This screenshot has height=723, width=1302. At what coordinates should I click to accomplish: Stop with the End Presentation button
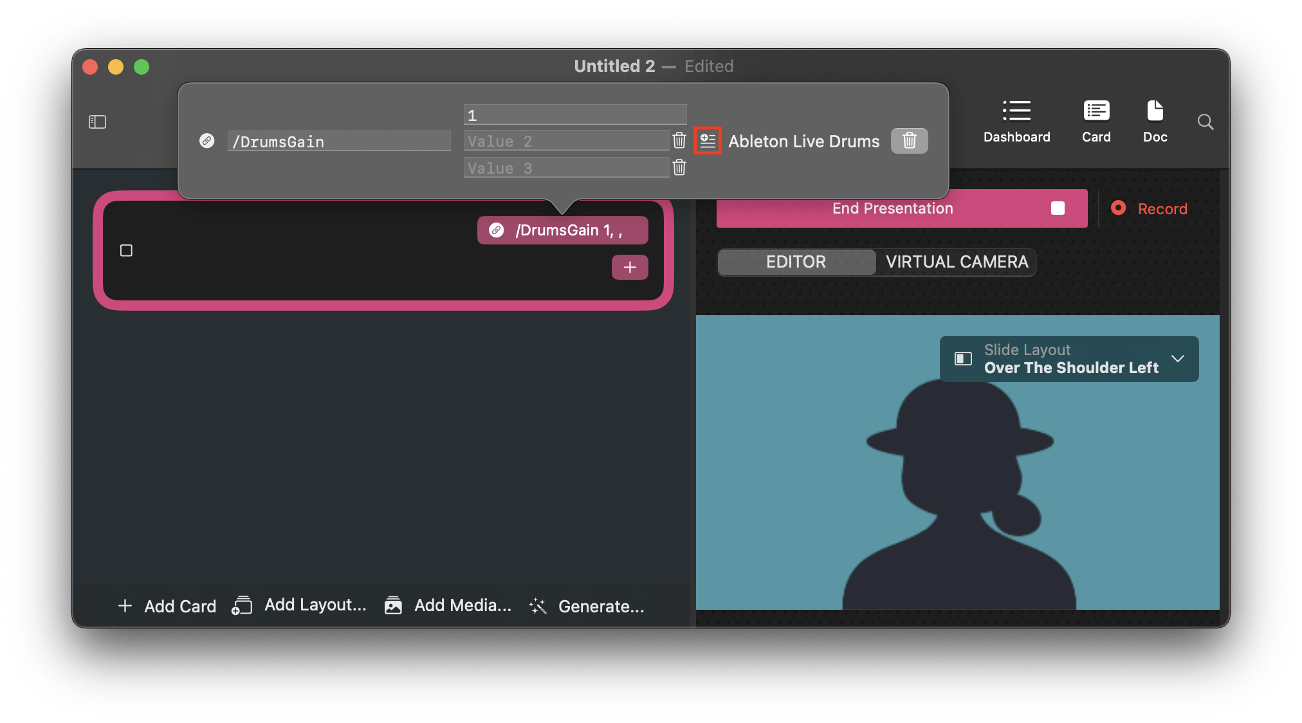pos(901,208)
